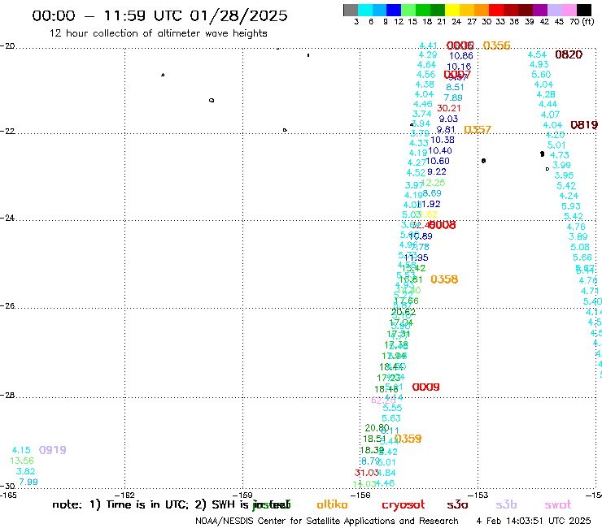602x528 pixels.
Task: Click the red time label 0009
Action: point(425,387)
